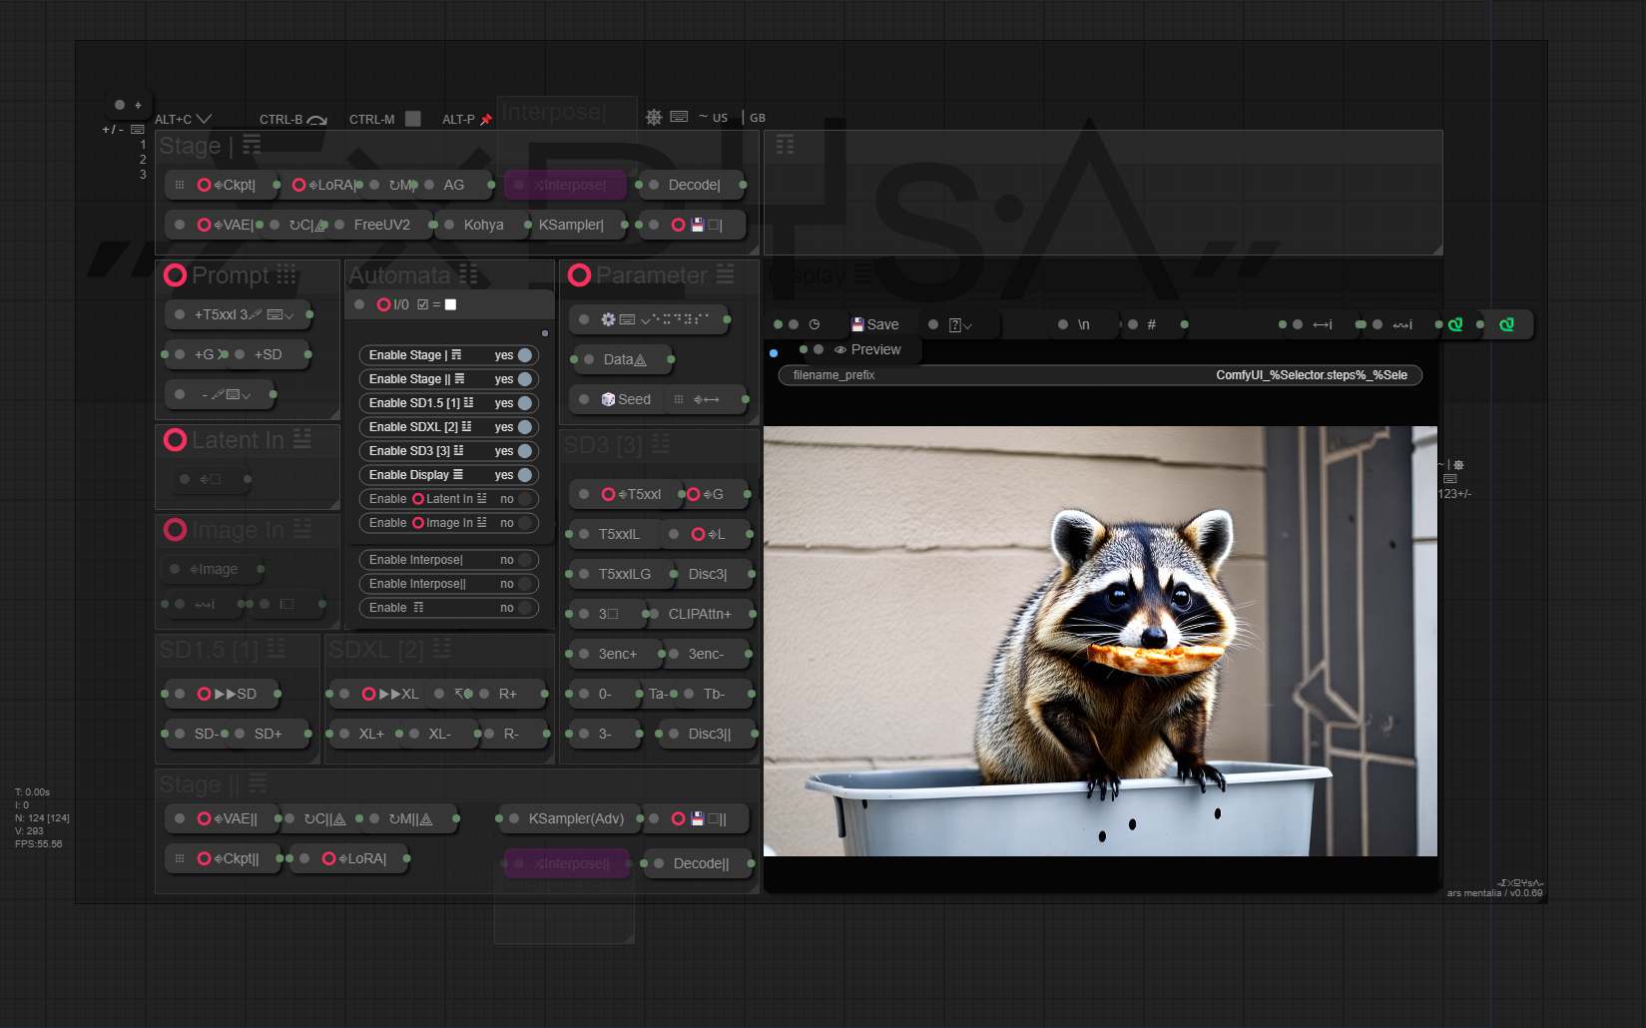Screen dimensions: 1646x1028
Task: Select the KSampler| node
Action: click(x=571, y=225)
